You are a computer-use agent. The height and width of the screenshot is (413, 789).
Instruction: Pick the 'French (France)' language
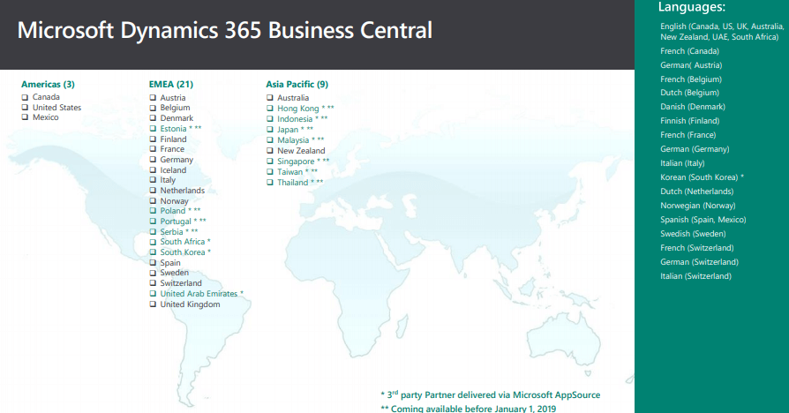[x=688, y=135]
